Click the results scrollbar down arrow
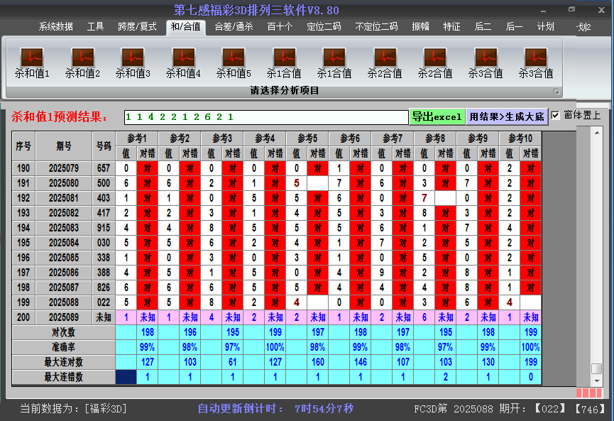The height and width of the screenshot is (421, 614). coord(597,381)
